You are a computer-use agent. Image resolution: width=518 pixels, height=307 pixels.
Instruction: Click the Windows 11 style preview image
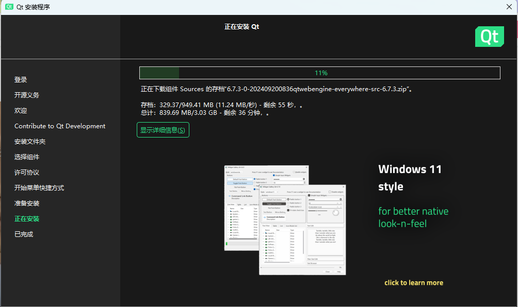coord(285,220)
